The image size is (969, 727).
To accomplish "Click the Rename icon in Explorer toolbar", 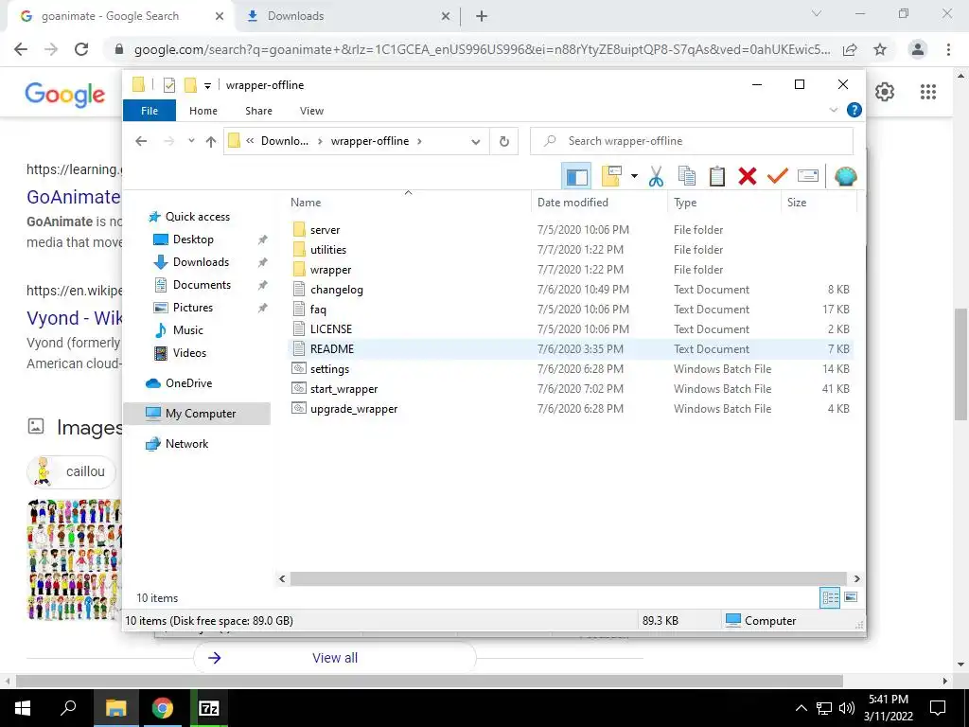I will 808,176.
